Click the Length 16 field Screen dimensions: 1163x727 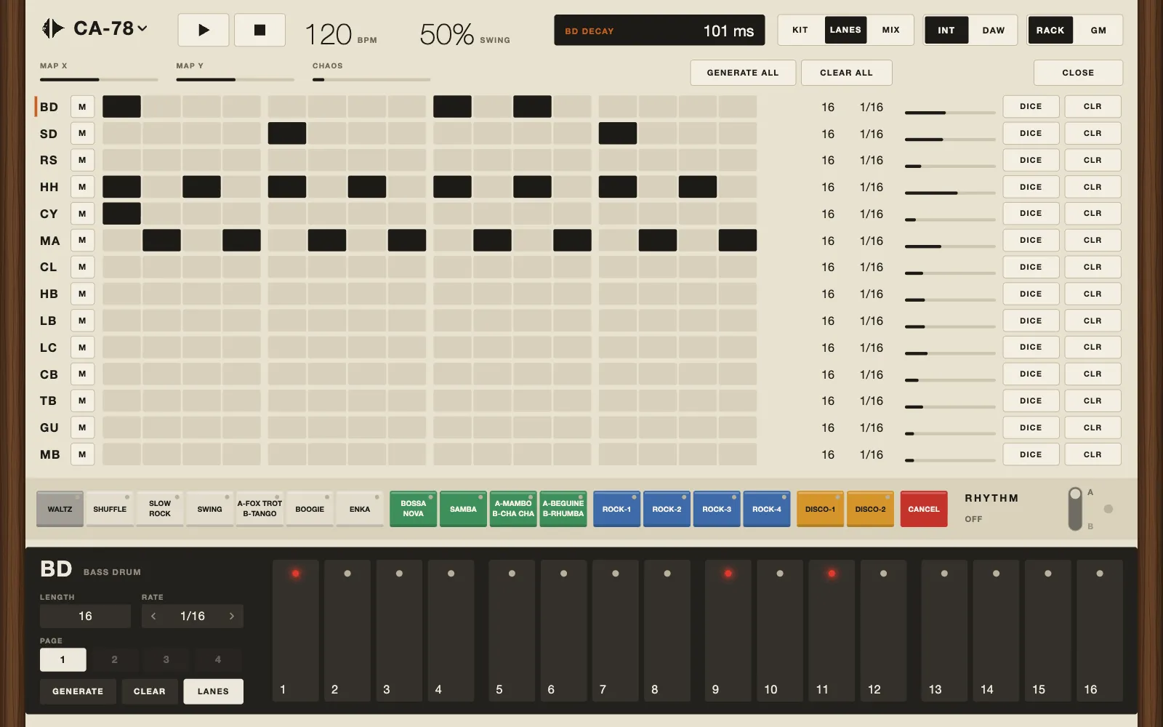click(x=85, y=616)
